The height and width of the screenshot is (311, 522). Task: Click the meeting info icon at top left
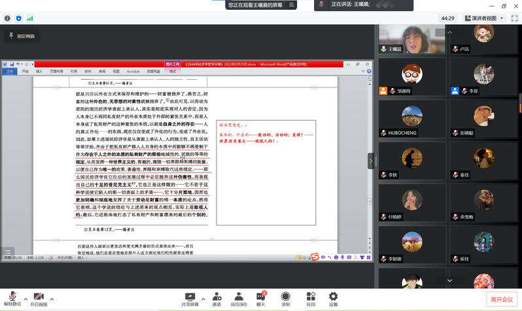click(x=7, y=18)
